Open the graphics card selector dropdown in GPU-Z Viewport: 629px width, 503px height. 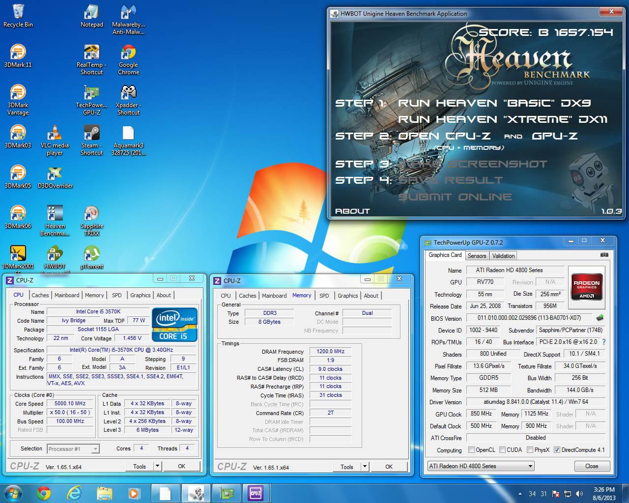click(x=481, y=466)
